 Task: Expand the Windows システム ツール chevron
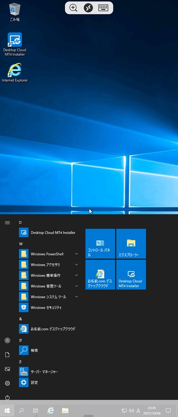point(76,297)
